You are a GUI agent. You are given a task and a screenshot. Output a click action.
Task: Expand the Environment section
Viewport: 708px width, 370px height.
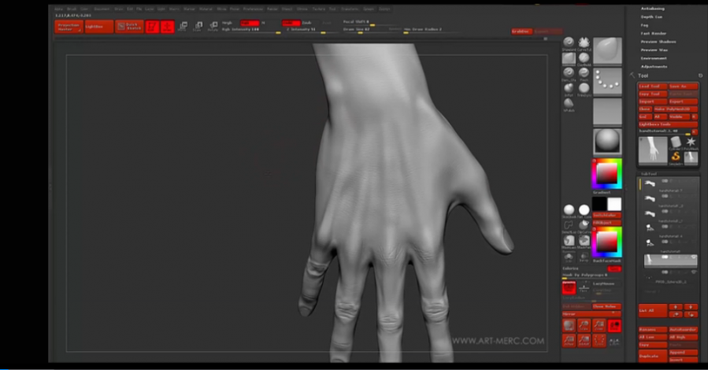click(654, 58)
